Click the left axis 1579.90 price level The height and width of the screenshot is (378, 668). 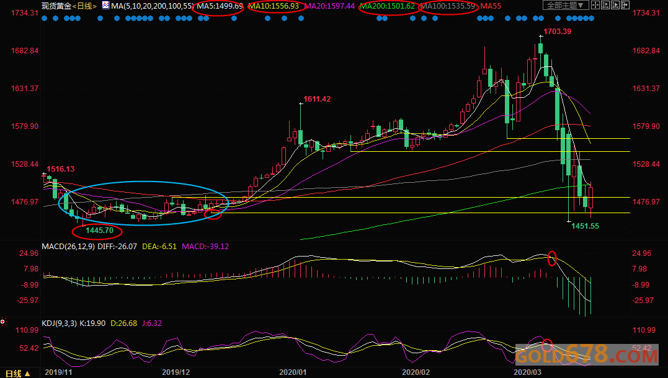[25, 126]
